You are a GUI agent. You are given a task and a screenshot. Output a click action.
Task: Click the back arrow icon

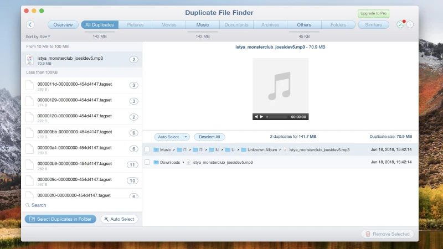[x=30, y=24]
